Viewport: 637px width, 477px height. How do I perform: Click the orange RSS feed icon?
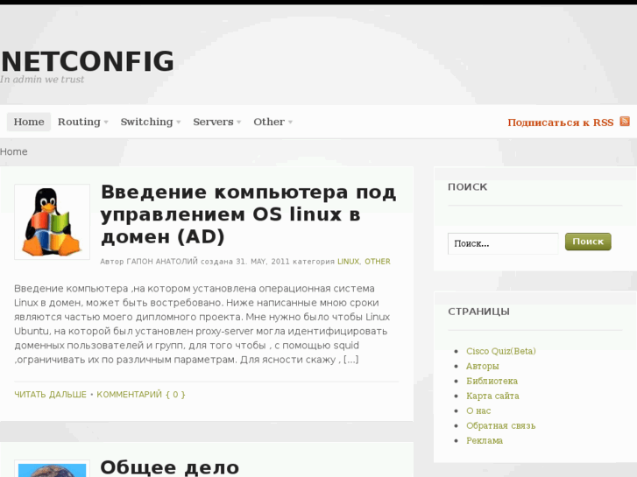[625, 121]
